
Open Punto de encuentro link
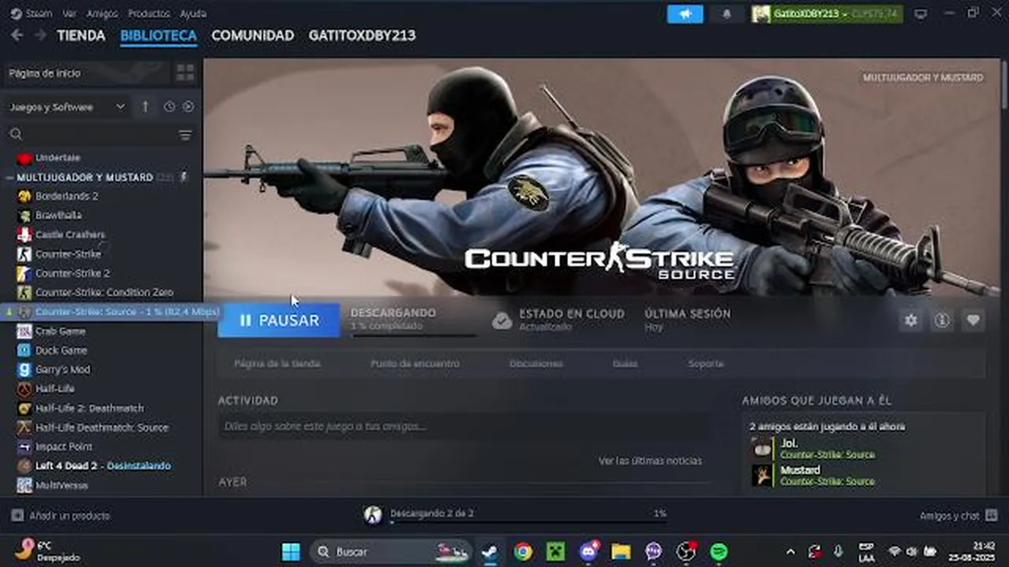pos(415,364)
